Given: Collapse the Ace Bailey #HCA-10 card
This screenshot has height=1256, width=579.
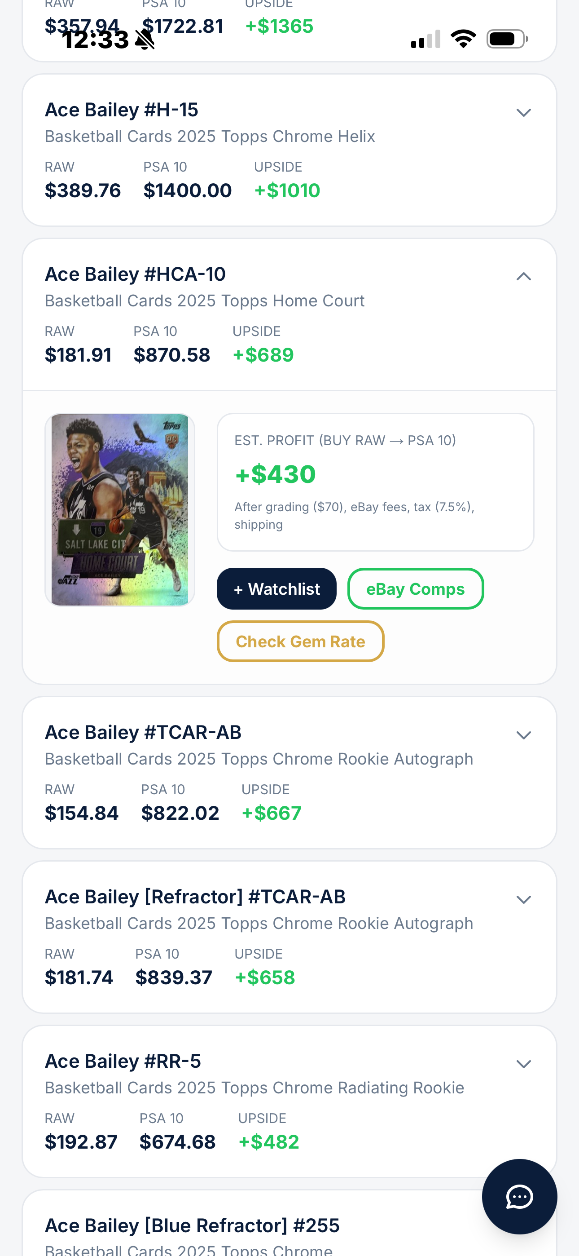Looking at the screenshot, I should [x=523, y=276].
